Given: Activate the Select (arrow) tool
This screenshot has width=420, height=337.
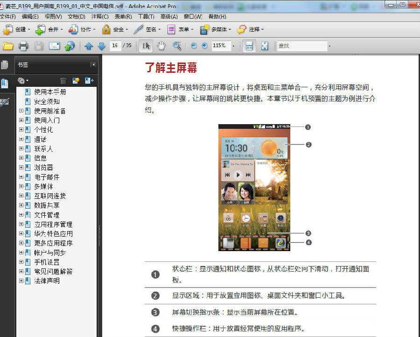Looking at the screenshot, I should 147,46.
